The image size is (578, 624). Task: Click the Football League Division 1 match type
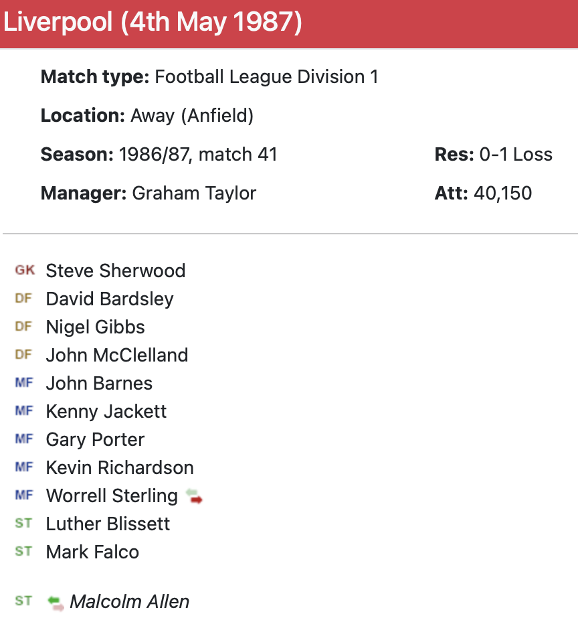coord(266,77)
